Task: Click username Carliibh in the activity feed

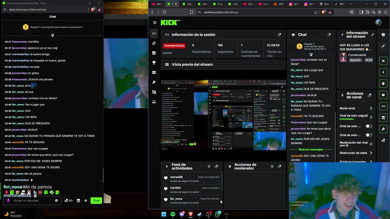Action: (175, 188)
